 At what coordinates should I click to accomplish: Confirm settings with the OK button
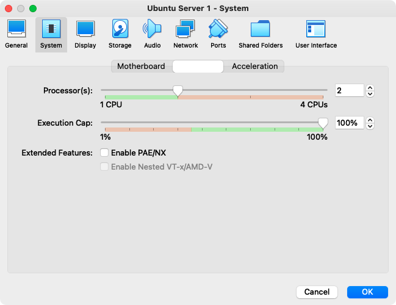coord(367,292)
